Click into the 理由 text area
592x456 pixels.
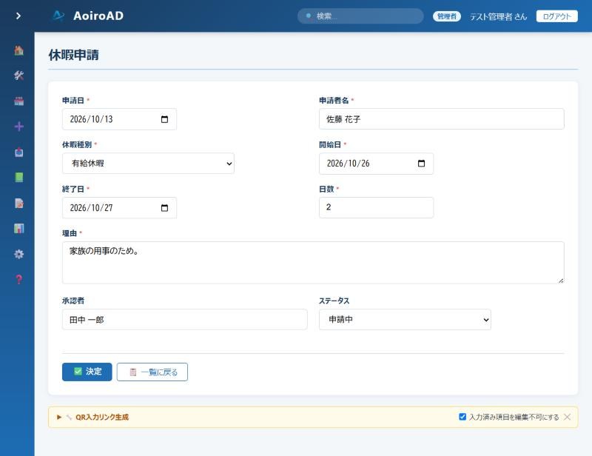pos(313,263)
